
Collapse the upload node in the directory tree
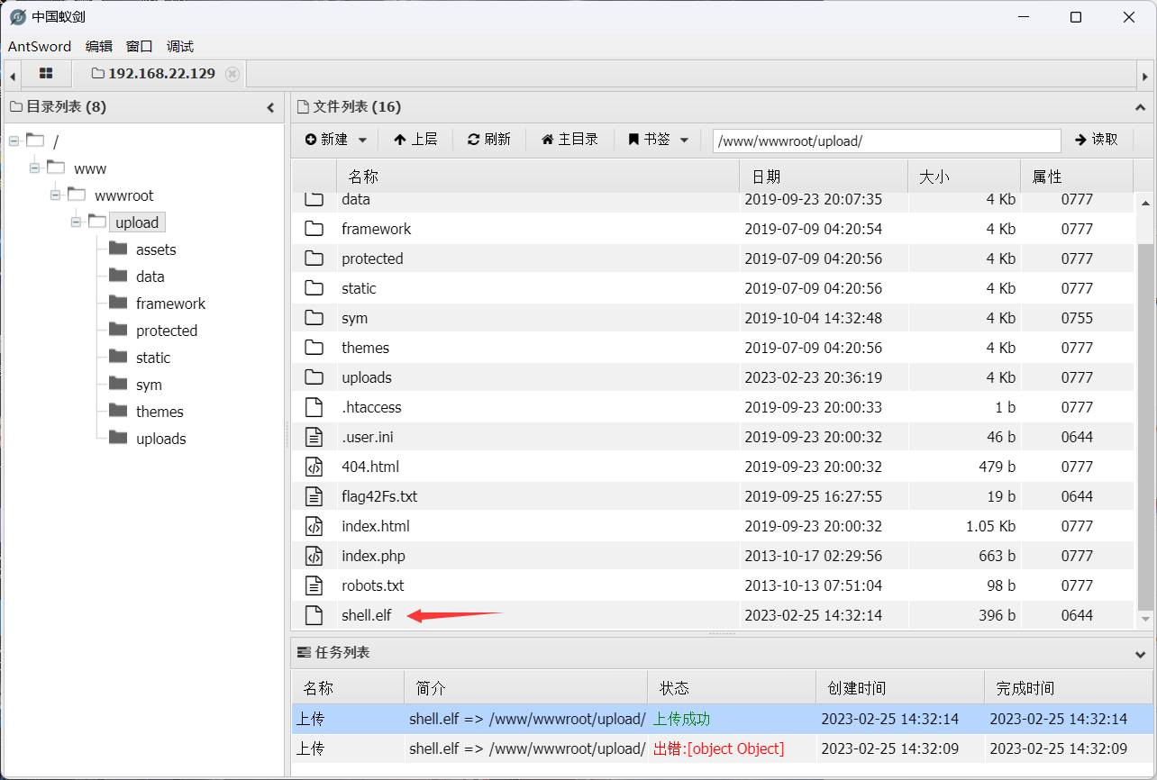pos(76,222)
